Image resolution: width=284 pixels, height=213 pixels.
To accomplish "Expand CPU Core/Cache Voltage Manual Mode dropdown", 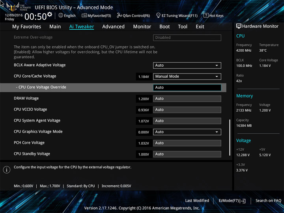I will (187, 77).
